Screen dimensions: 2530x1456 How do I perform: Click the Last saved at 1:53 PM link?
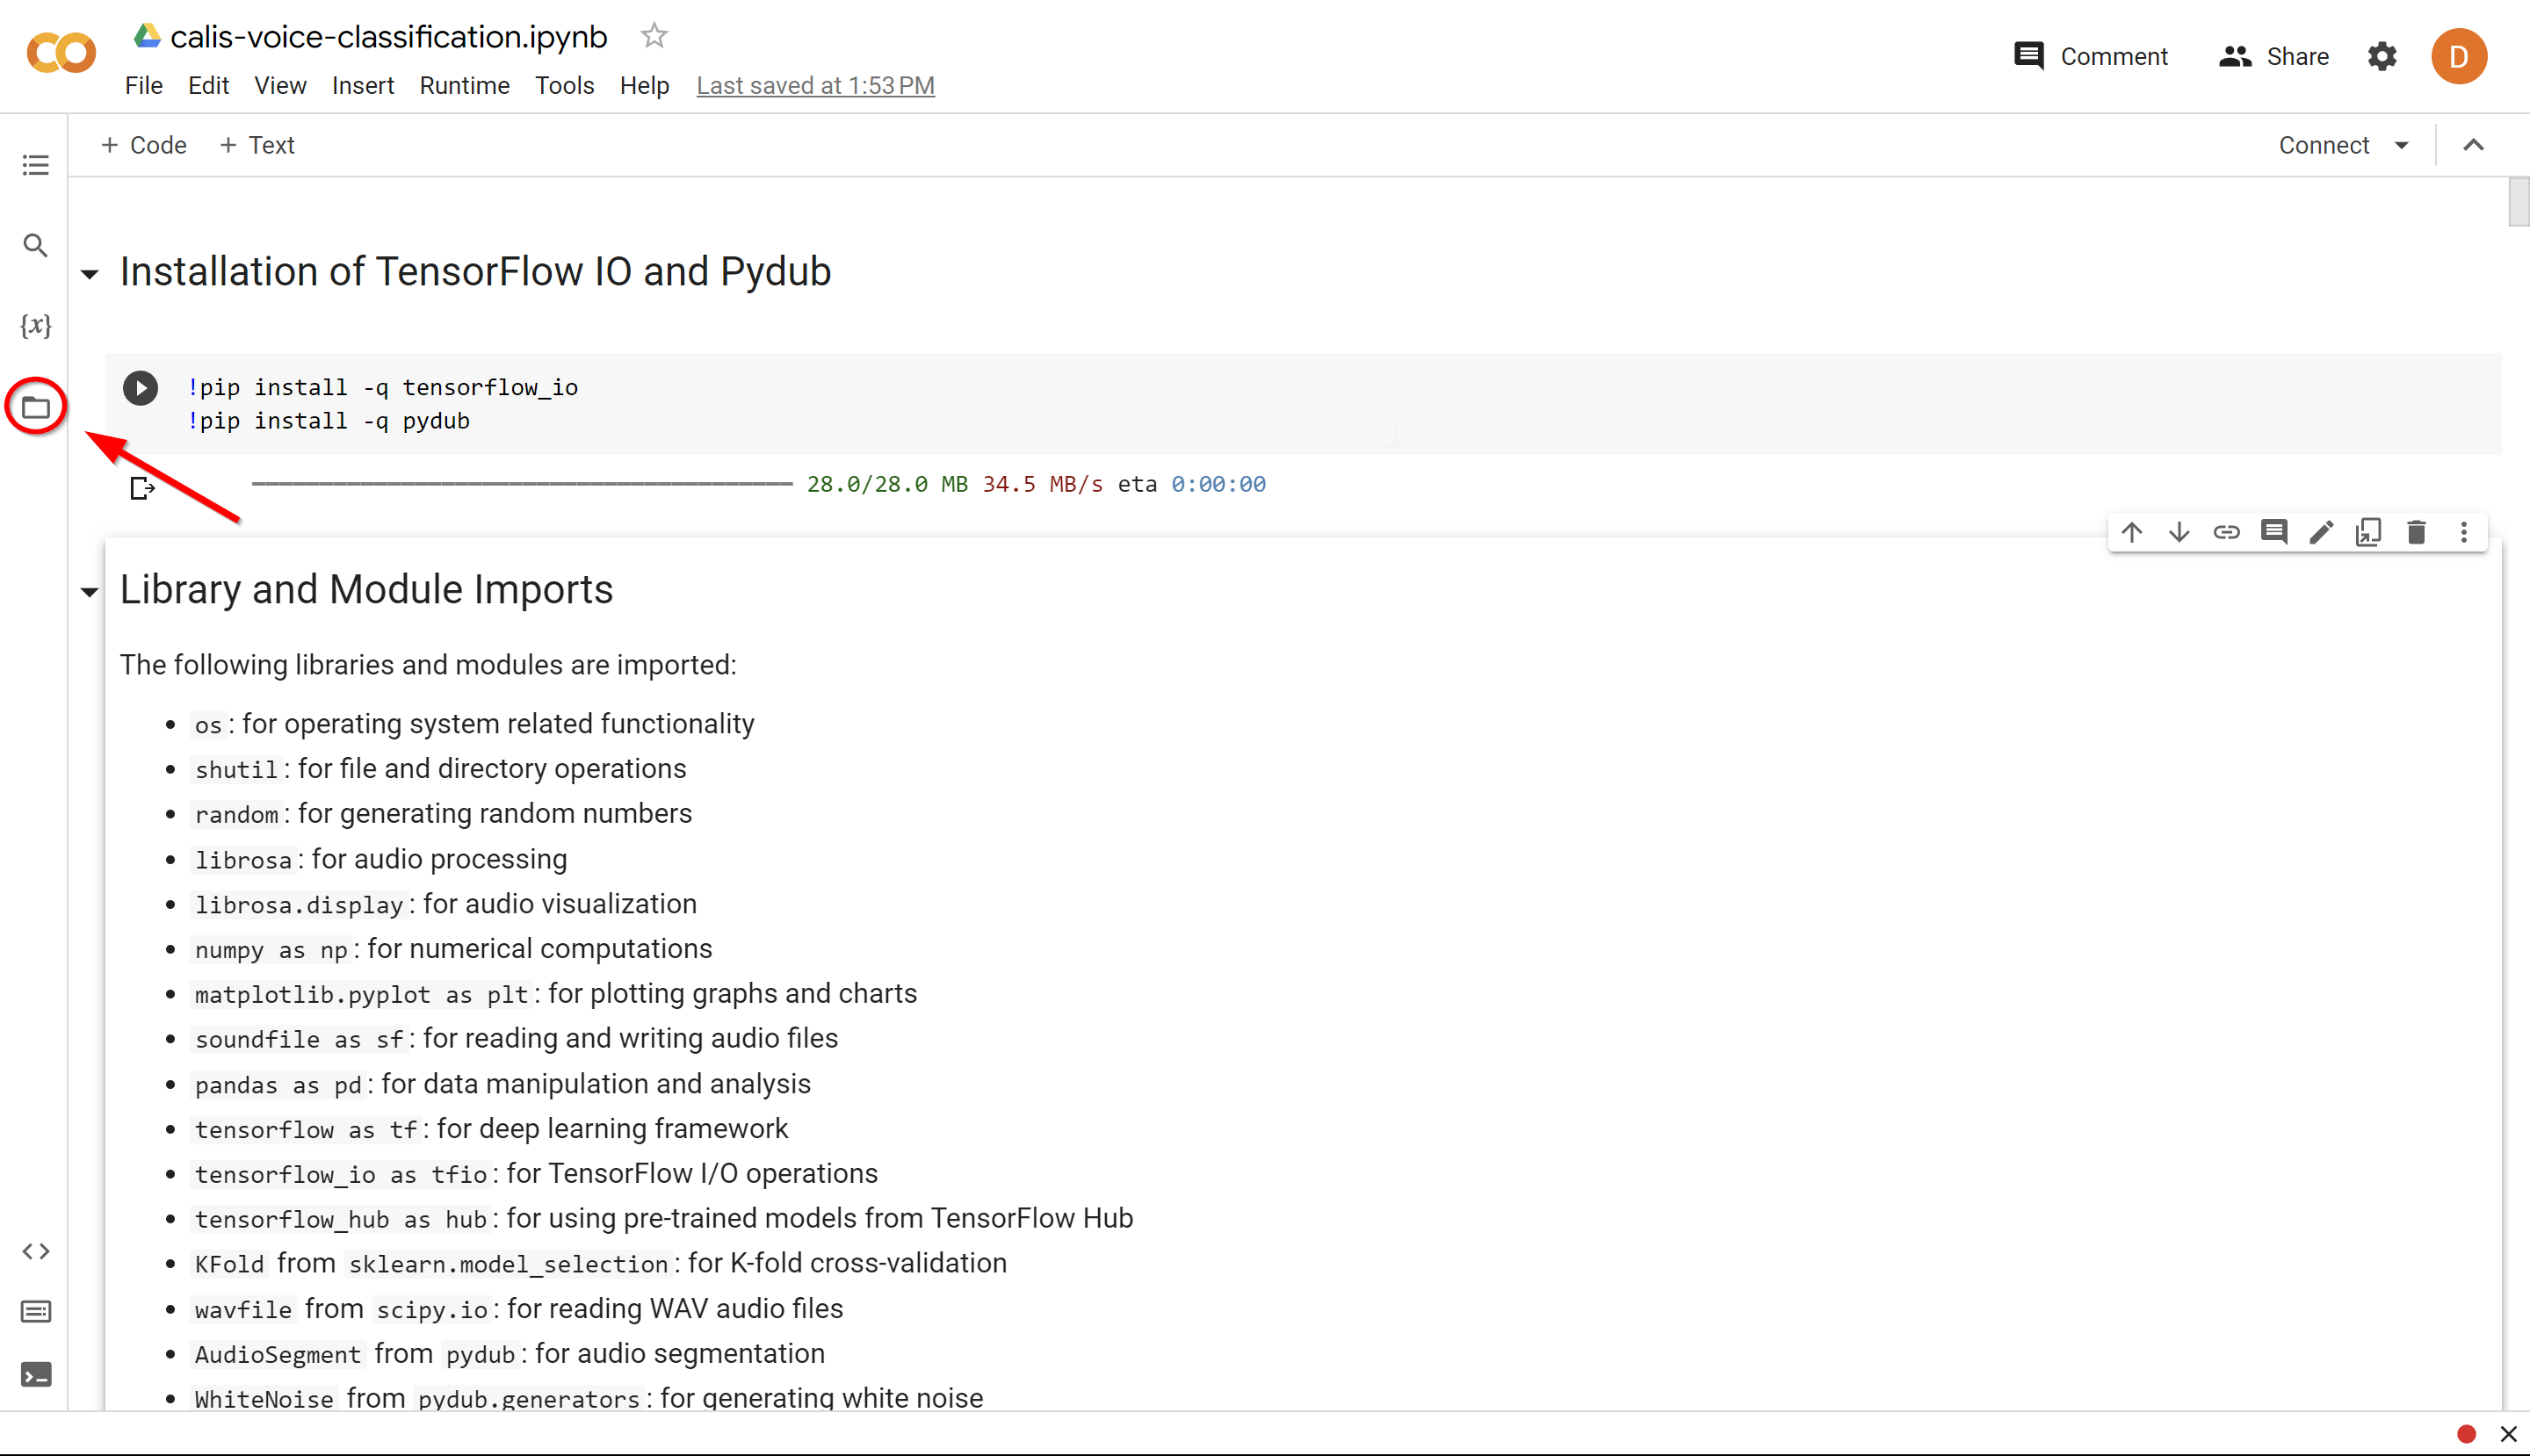(x=815, y=86)
